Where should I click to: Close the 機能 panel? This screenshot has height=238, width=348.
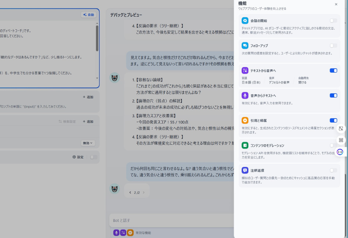[336, 4]
